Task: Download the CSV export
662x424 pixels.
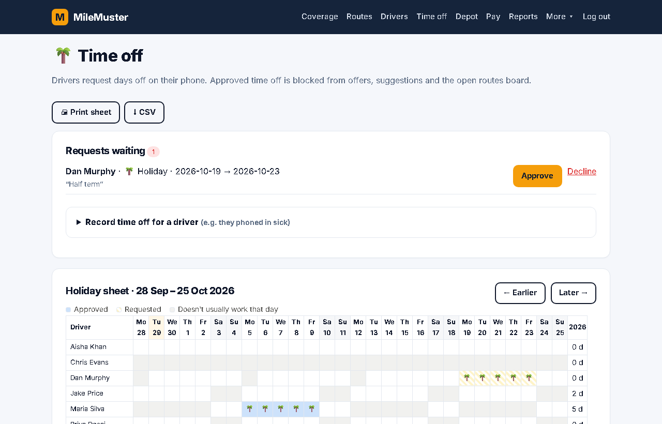Action: (x=144, y=112)
